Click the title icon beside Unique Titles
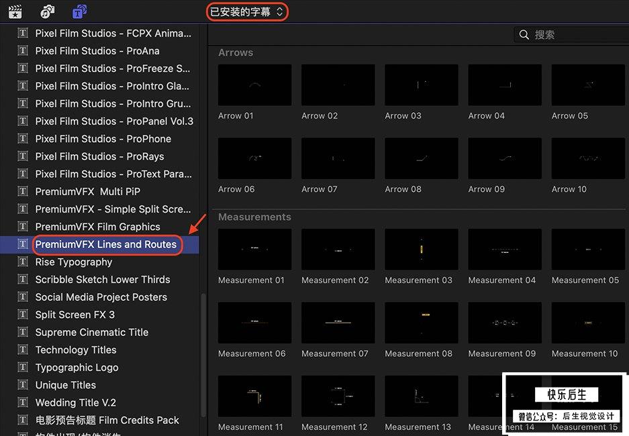This screenshot has height=436, width=629. 23,385
